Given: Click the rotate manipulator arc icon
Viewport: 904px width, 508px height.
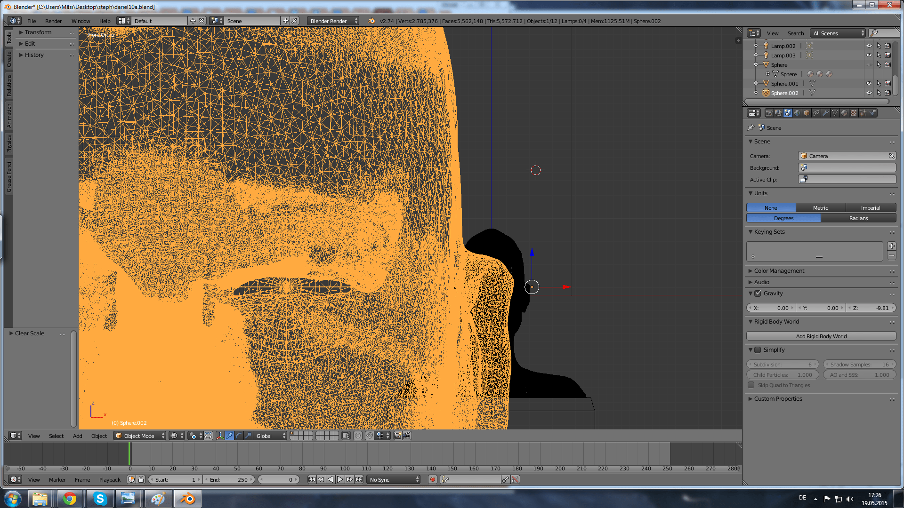Looking at the screenshot, I should [x=239, y=436].
